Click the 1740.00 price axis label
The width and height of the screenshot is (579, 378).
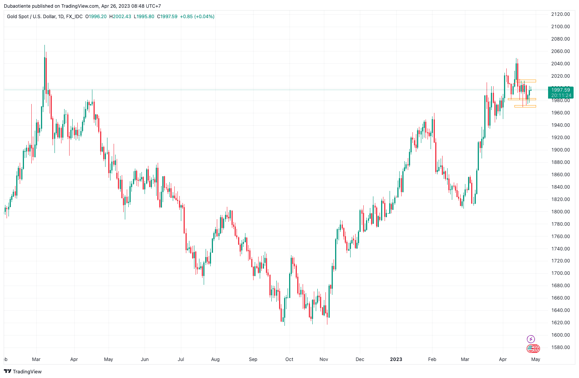click(x=560, y=249)
